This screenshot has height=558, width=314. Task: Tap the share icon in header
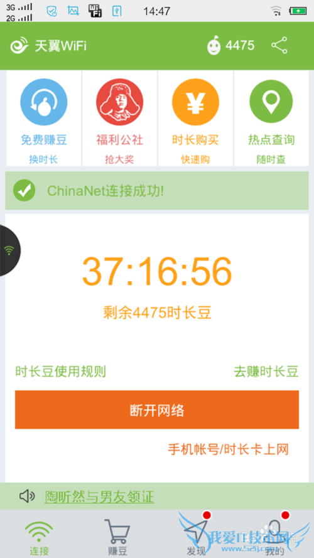coord(279,45)
